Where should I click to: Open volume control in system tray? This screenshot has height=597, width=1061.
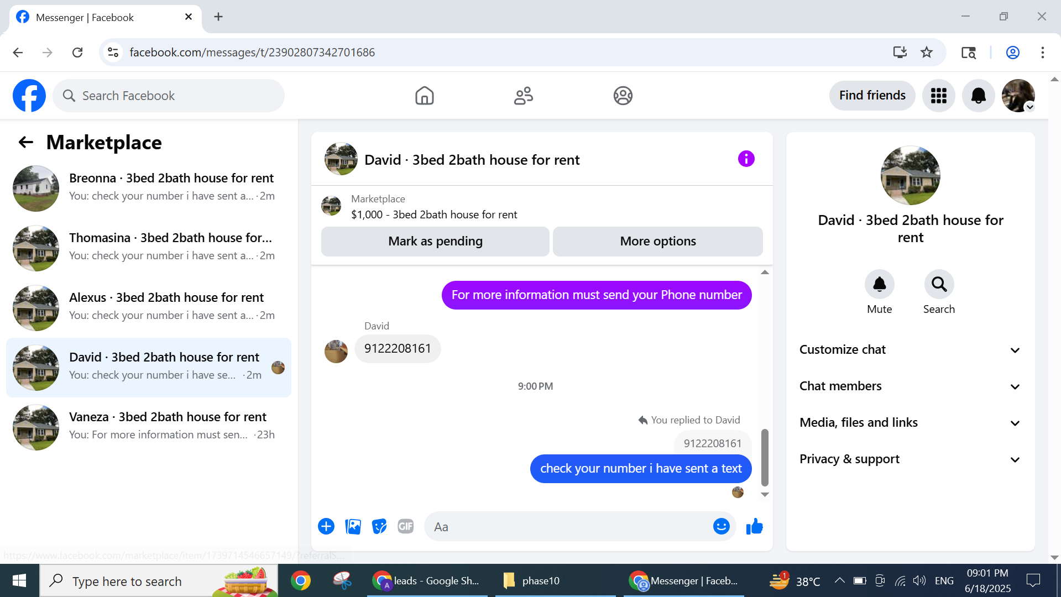tap(919, 580)
